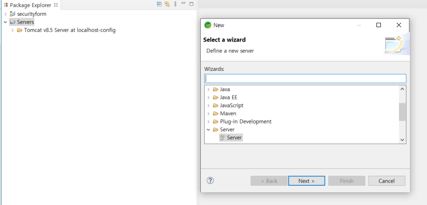
Task: Collapse the Servers folder in Package Explorer
Action: 5,22
